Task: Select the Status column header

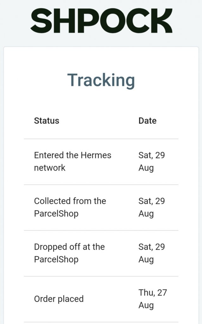Action: click(x=47, y=121)
